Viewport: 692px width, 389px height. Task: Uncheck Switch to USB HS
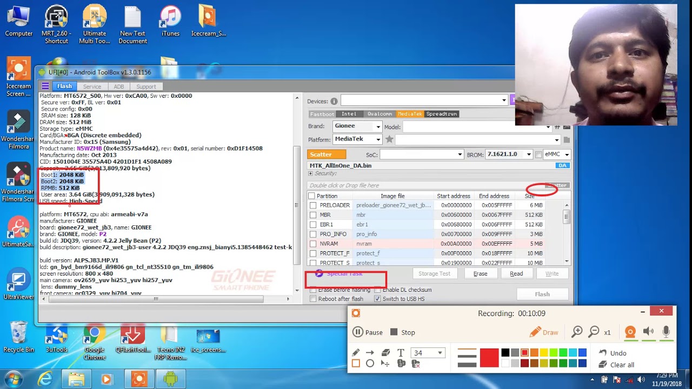(377, 299)
